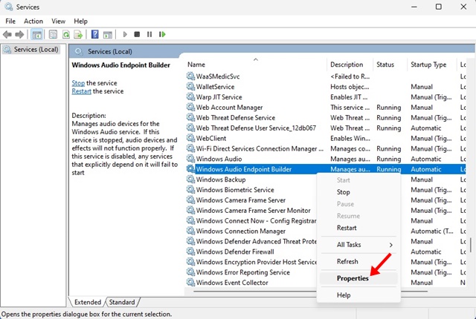Click the Start Service play icon
The image size is (476, 319).
pyautogui.click(x=125, y=35)
